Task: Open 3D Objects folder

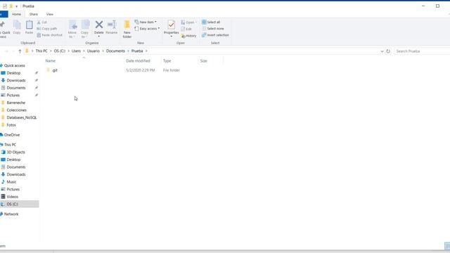Action: (x=15, y=152)
